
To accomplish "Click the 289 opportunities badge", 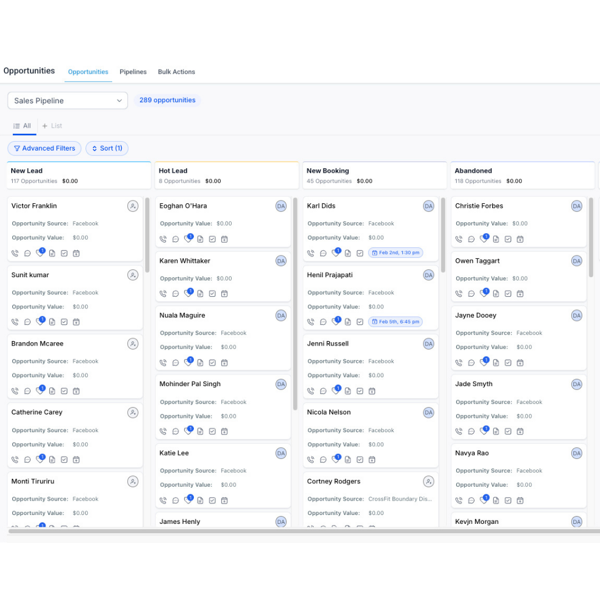I will tap(167, 100).
